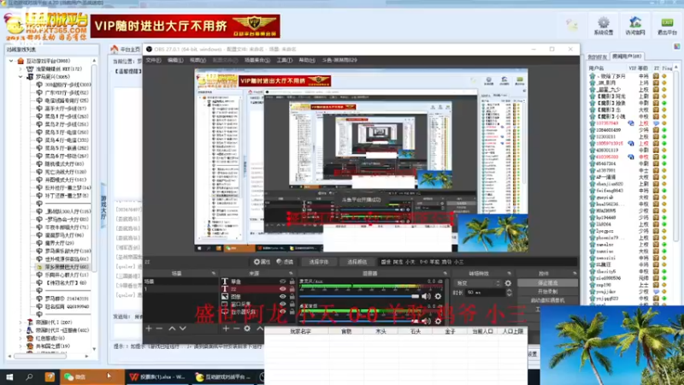Click the 时长 duration stepper arrows
The height and width of the screenshot is (385, 684).
[x=509, y=293]
